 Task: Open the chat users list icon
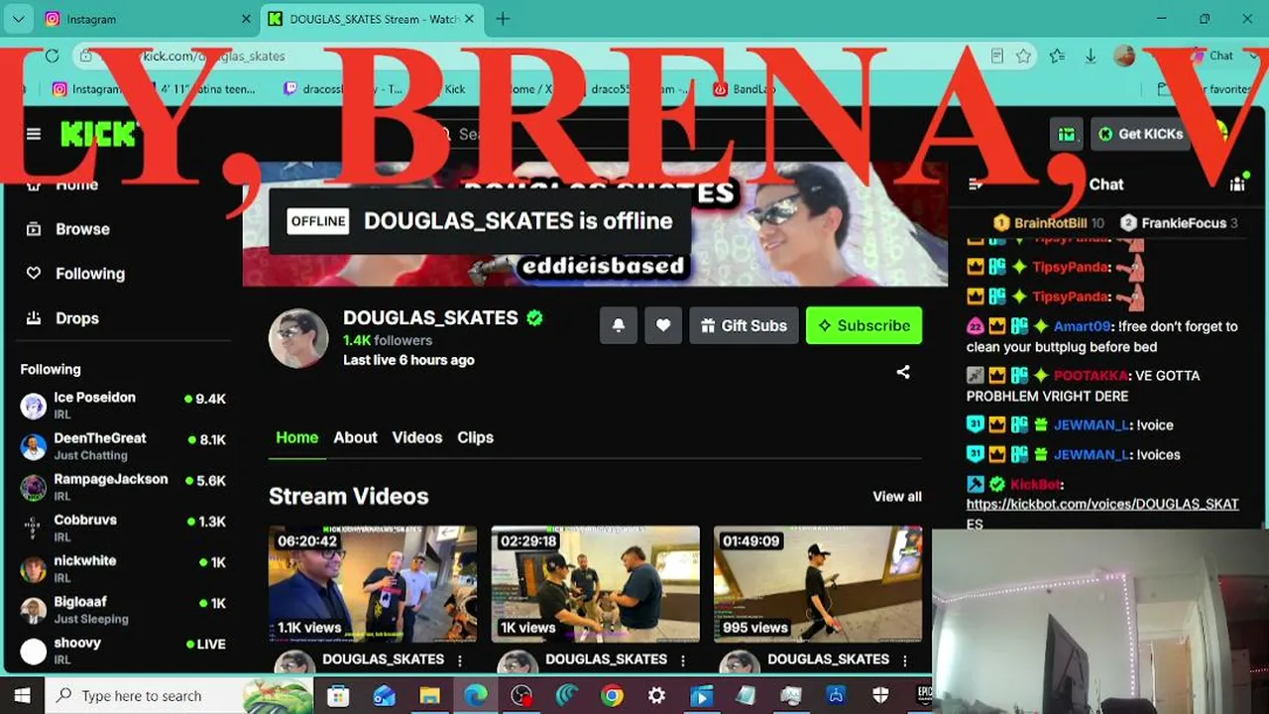(x=1237, y=184)
